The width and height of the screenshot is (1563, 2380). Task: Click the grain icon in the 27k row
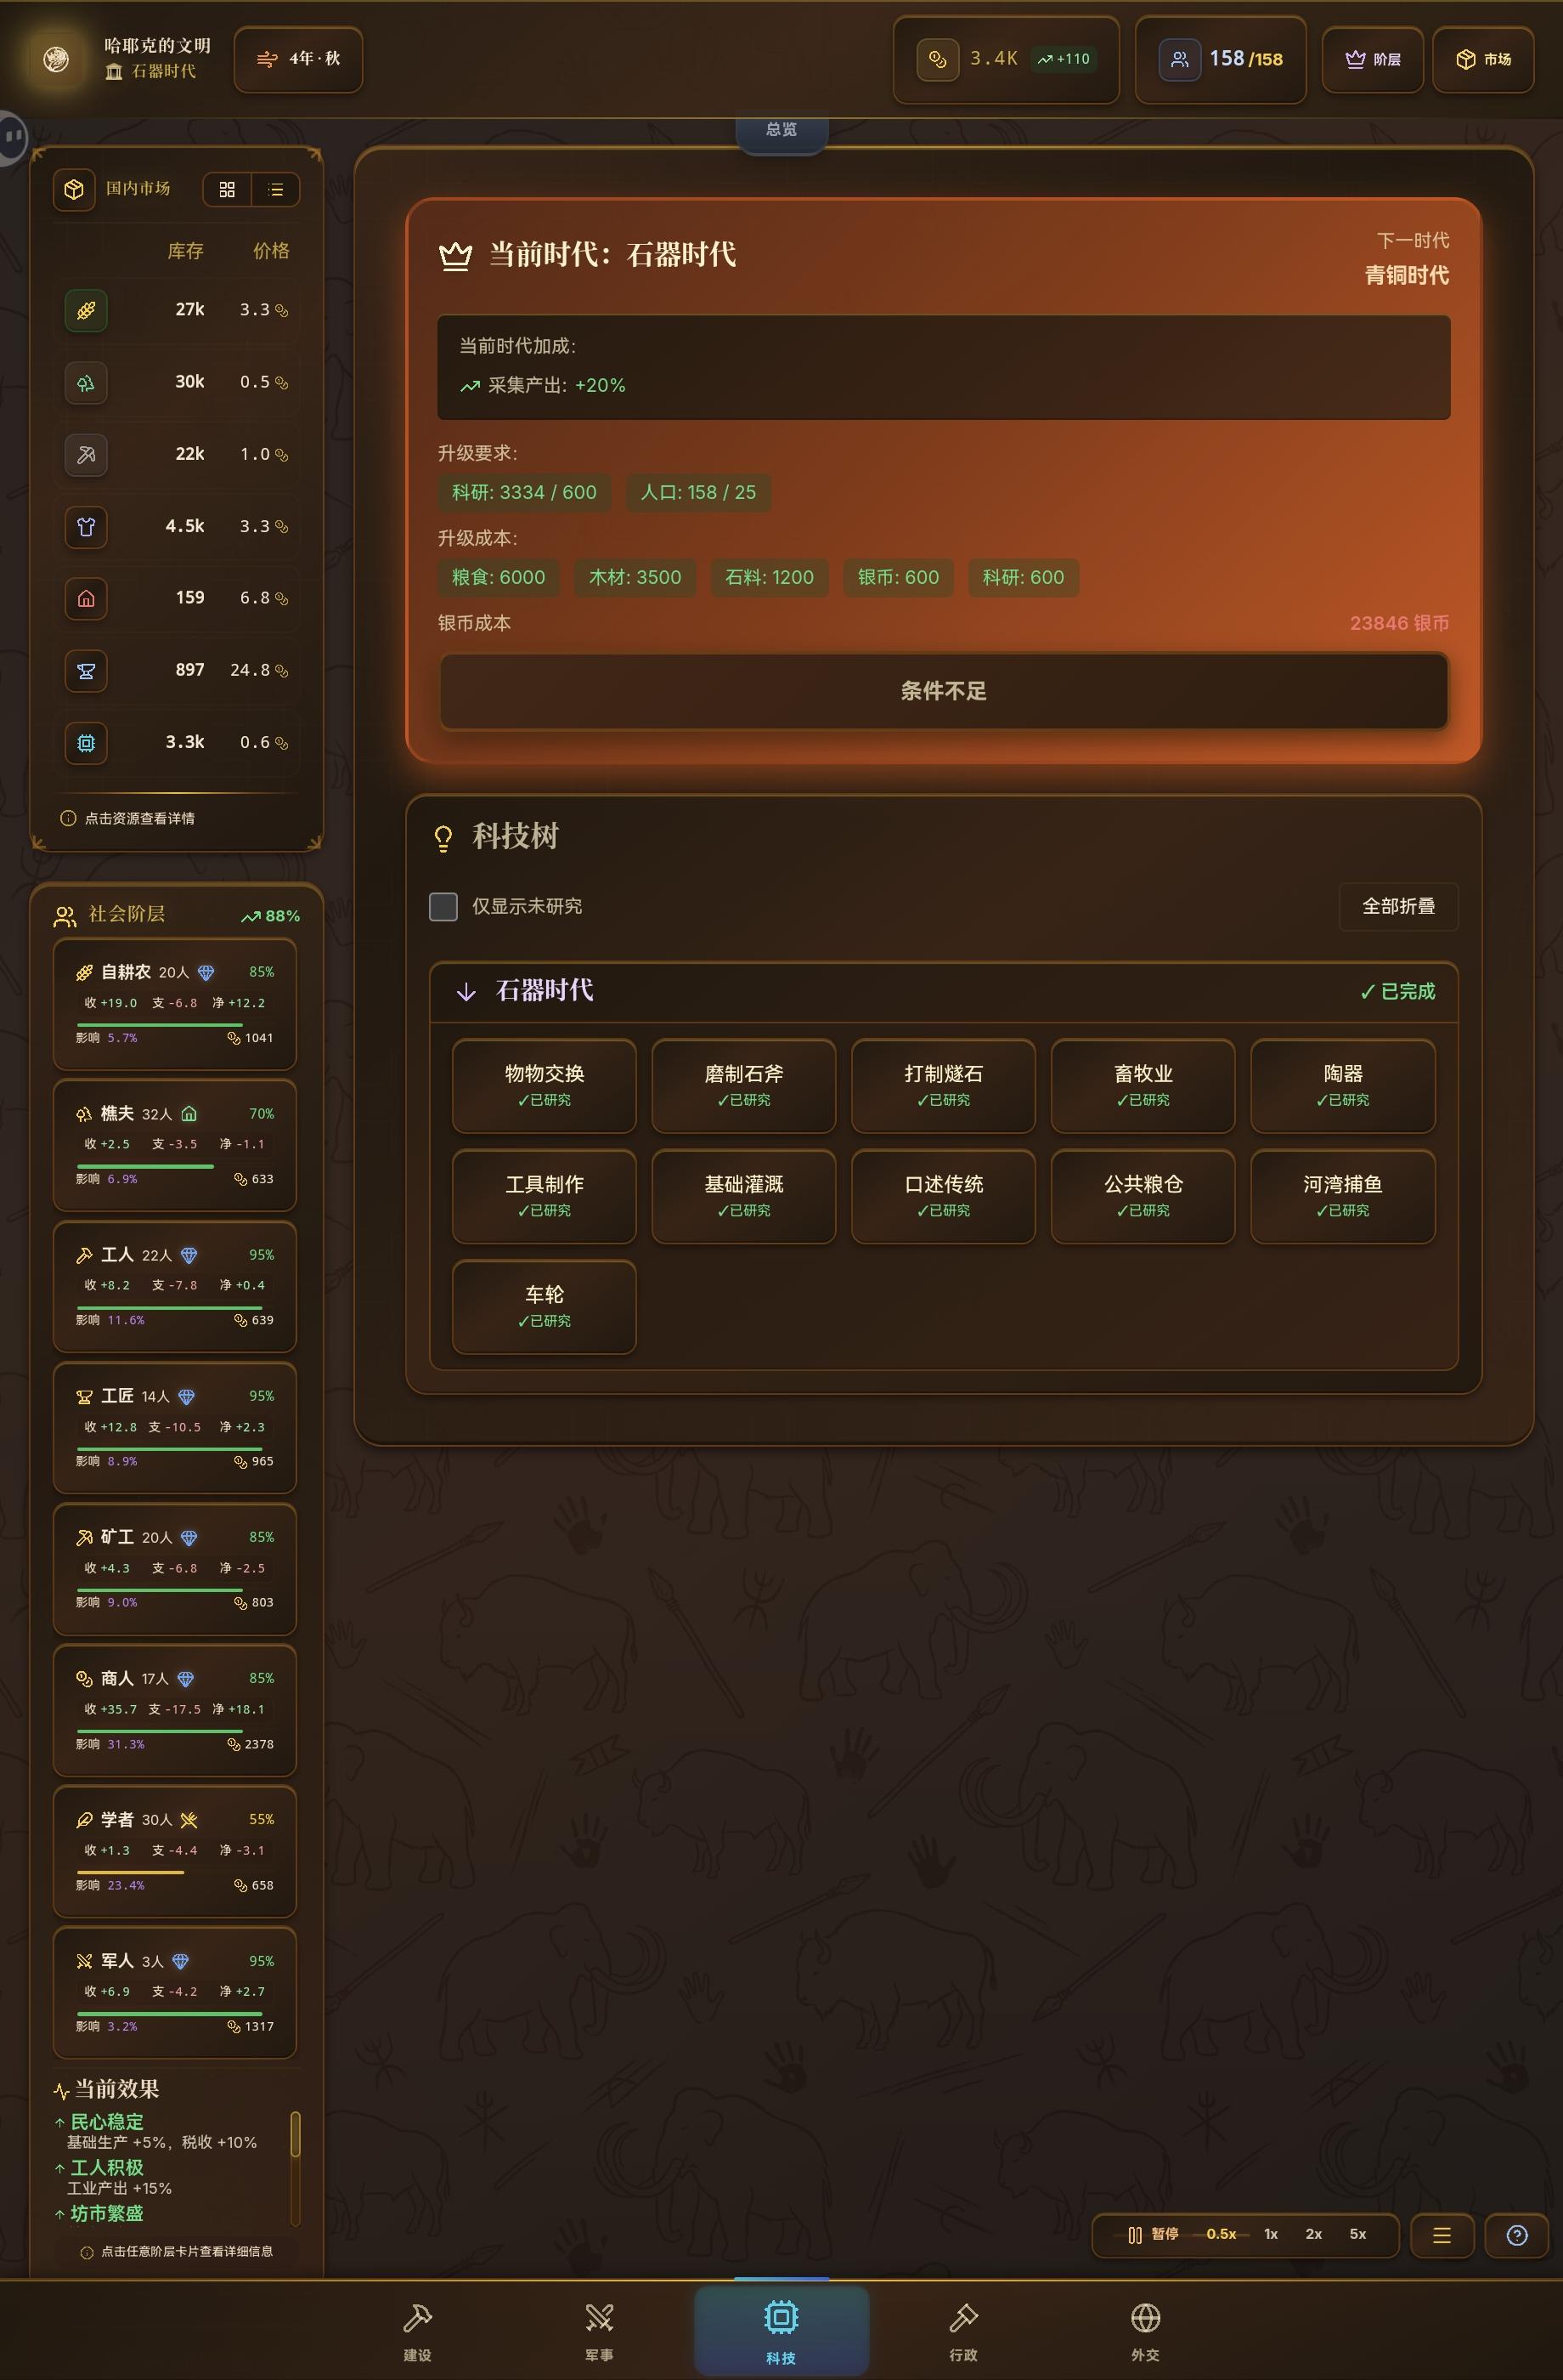(x=86, y=310)
